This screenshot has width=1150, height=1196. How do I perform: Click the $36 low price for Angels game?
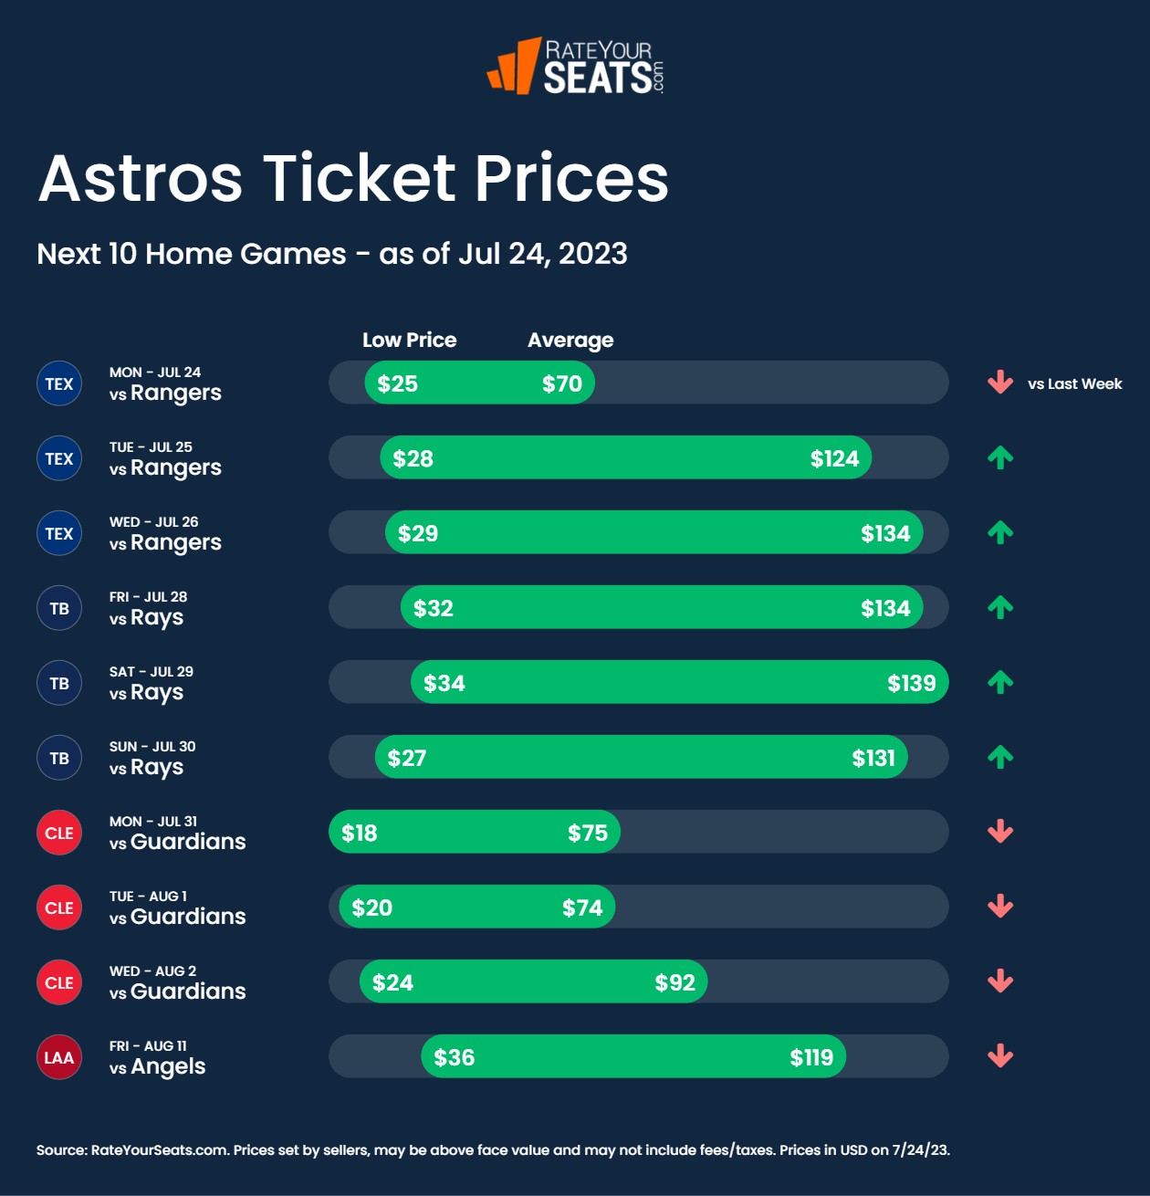pyautogui.click(x=454, y=1057)
